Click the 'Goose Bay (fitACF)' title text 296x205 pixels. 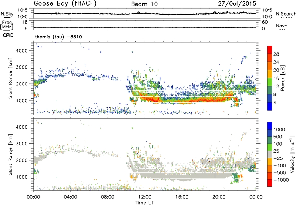point(65,4)
